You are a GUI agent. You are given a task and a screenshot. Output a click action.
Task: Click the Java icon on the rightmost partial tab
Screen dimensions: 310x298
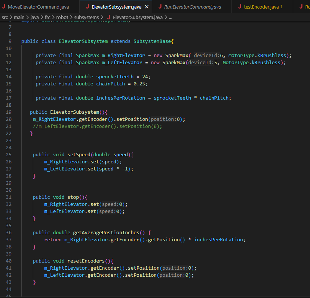301,6
